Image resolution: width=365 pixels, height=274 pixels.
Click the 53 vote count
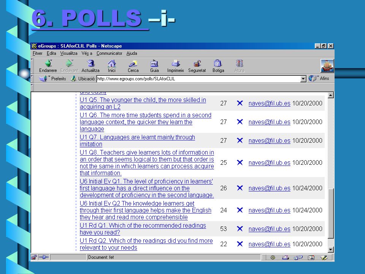(224, 229)
